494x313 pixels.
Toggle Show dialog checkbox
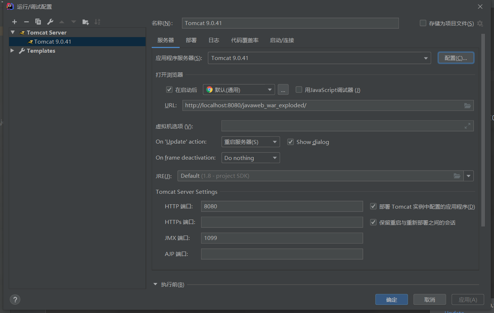(x=290, y=142)
